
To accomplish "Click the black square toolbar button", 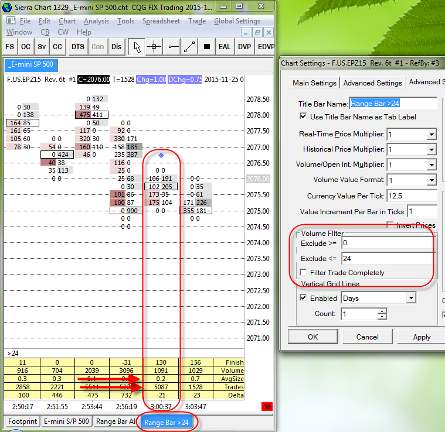I will (206, 47).
